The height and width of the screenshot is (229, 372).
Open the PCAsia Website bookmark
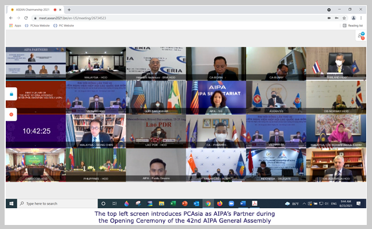(x=37, y=25)
